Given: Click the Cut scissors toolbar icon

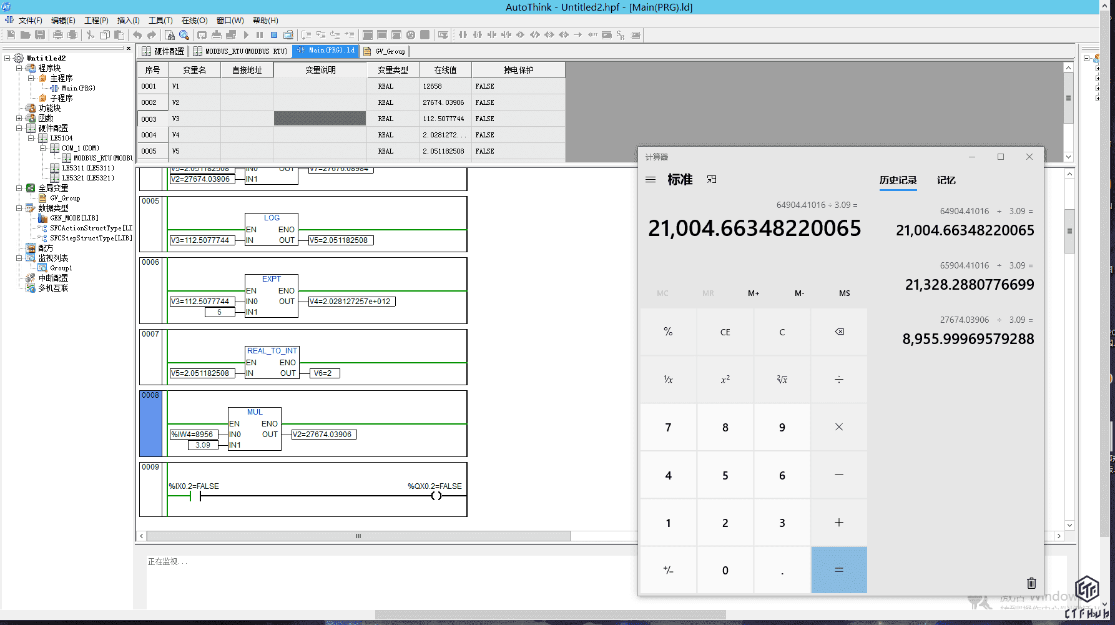Looking at the screenshot, I should 91,35.
